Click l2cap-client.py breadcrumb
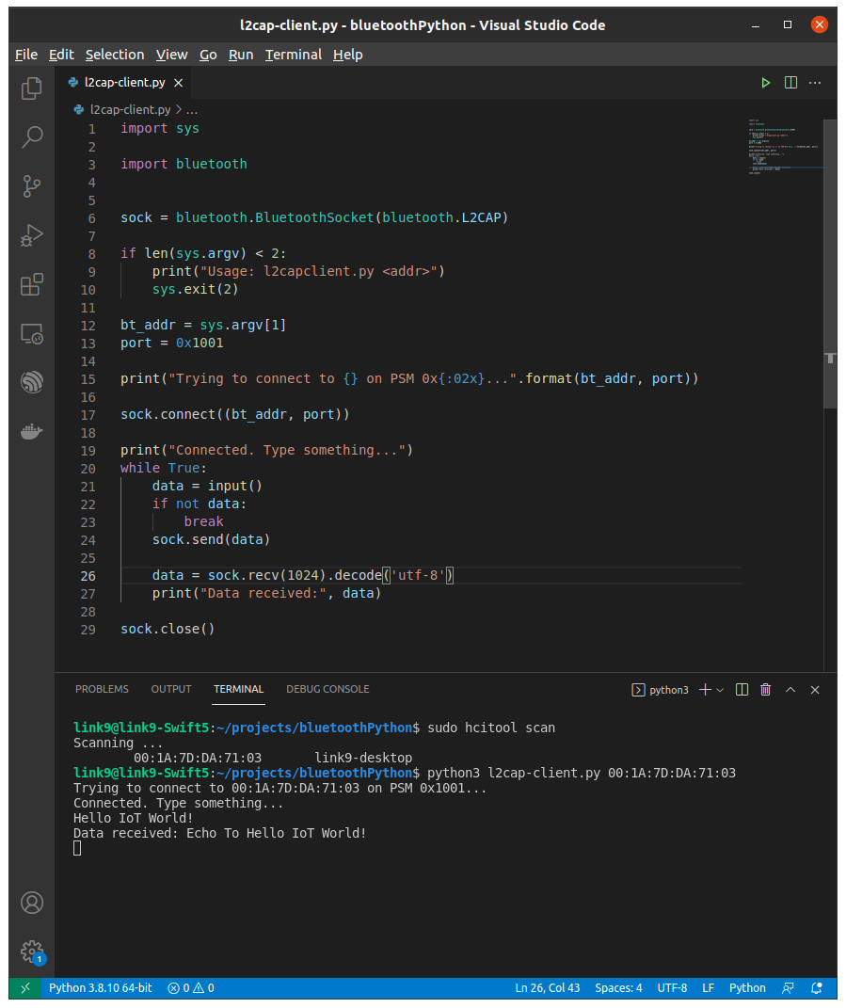846x1008 pixels. [x=130, y=110]
